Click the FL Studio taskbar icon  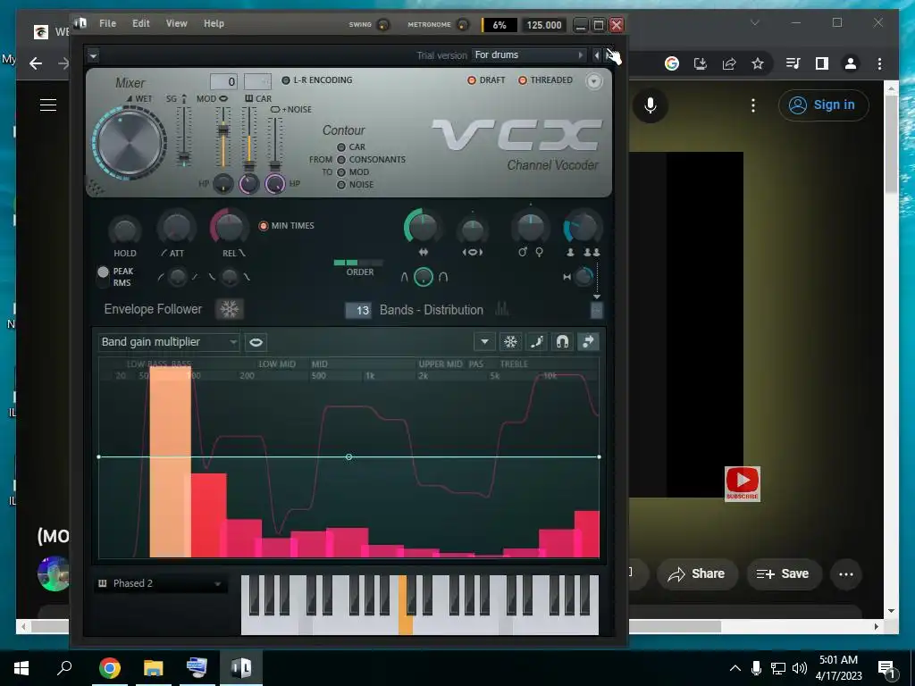pyautogui.click(x=240, y=667)
